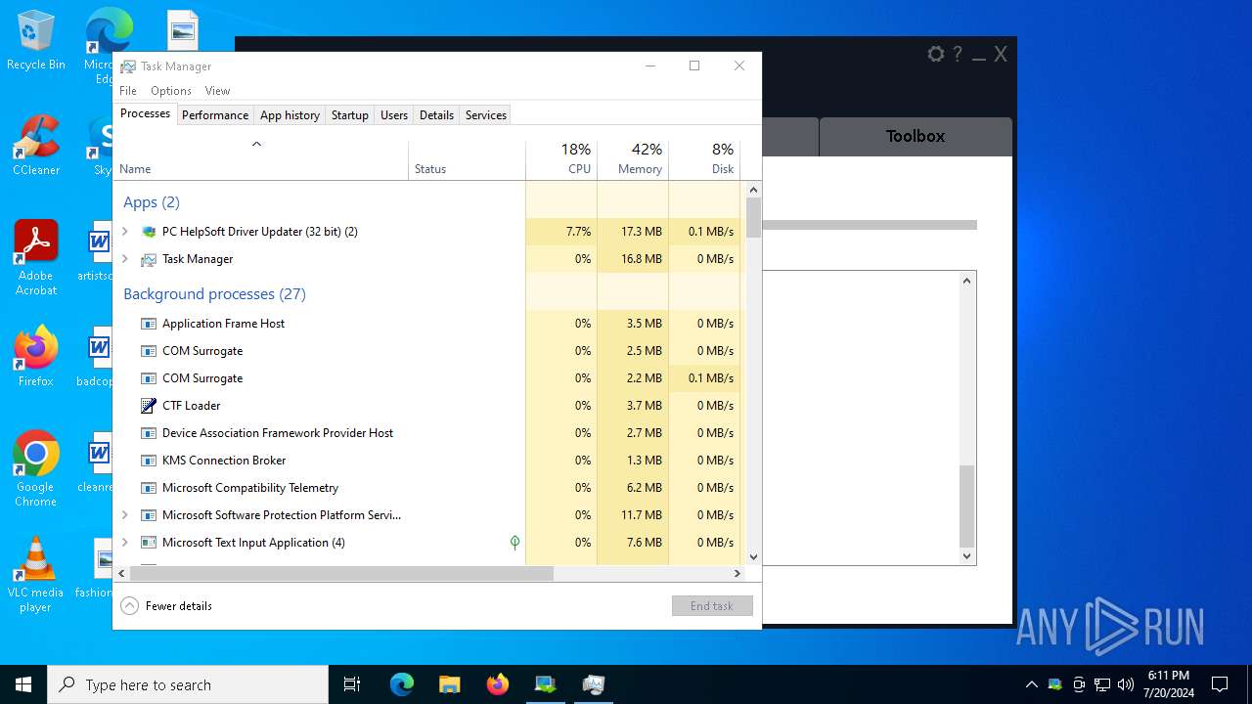
Task: Click the Application Frame Host process icon
Action: (149, 324)
